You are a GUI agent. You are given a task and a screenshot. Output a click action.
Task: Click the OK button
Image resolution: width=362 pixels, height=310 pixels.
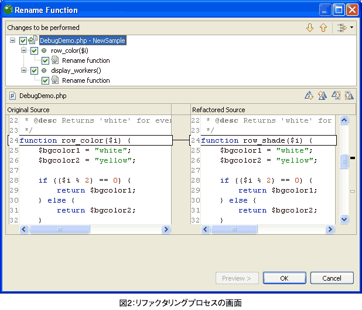(285, 278)
